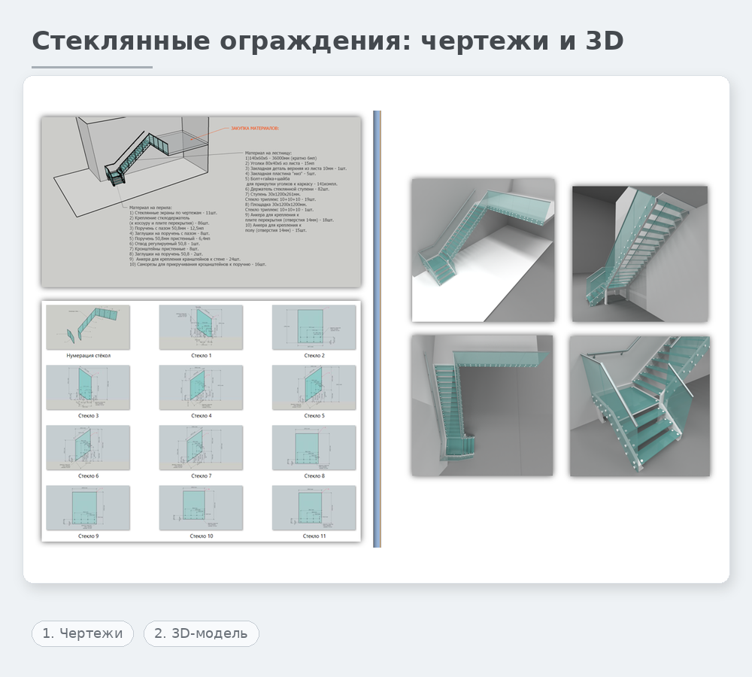View the bottom-right close-up landing 3D render

coord(640,406)
